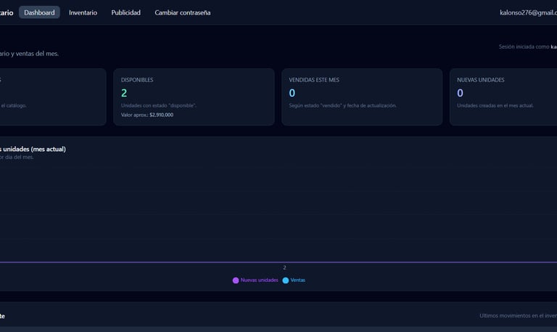Click the 'ventas del mes' subtitle text
557x332 pixels.
(x=37, y=54)
